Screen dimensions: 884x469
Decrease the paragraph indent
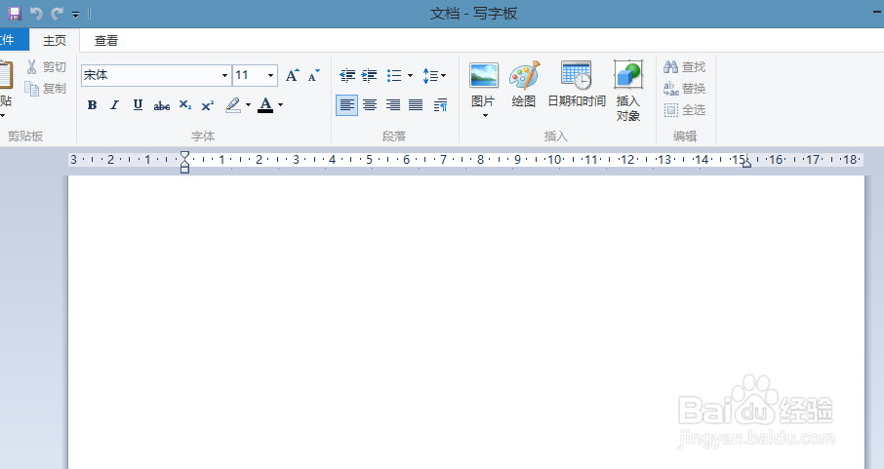click(x=347, y=75)
